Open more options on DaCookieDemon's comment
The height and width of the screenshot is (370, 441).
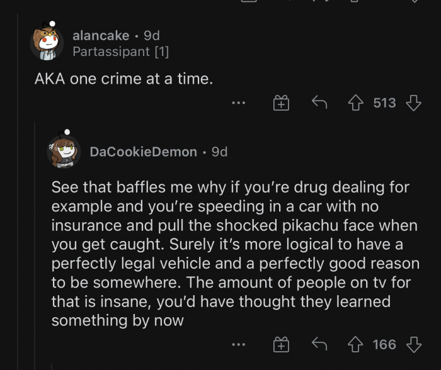238,345
